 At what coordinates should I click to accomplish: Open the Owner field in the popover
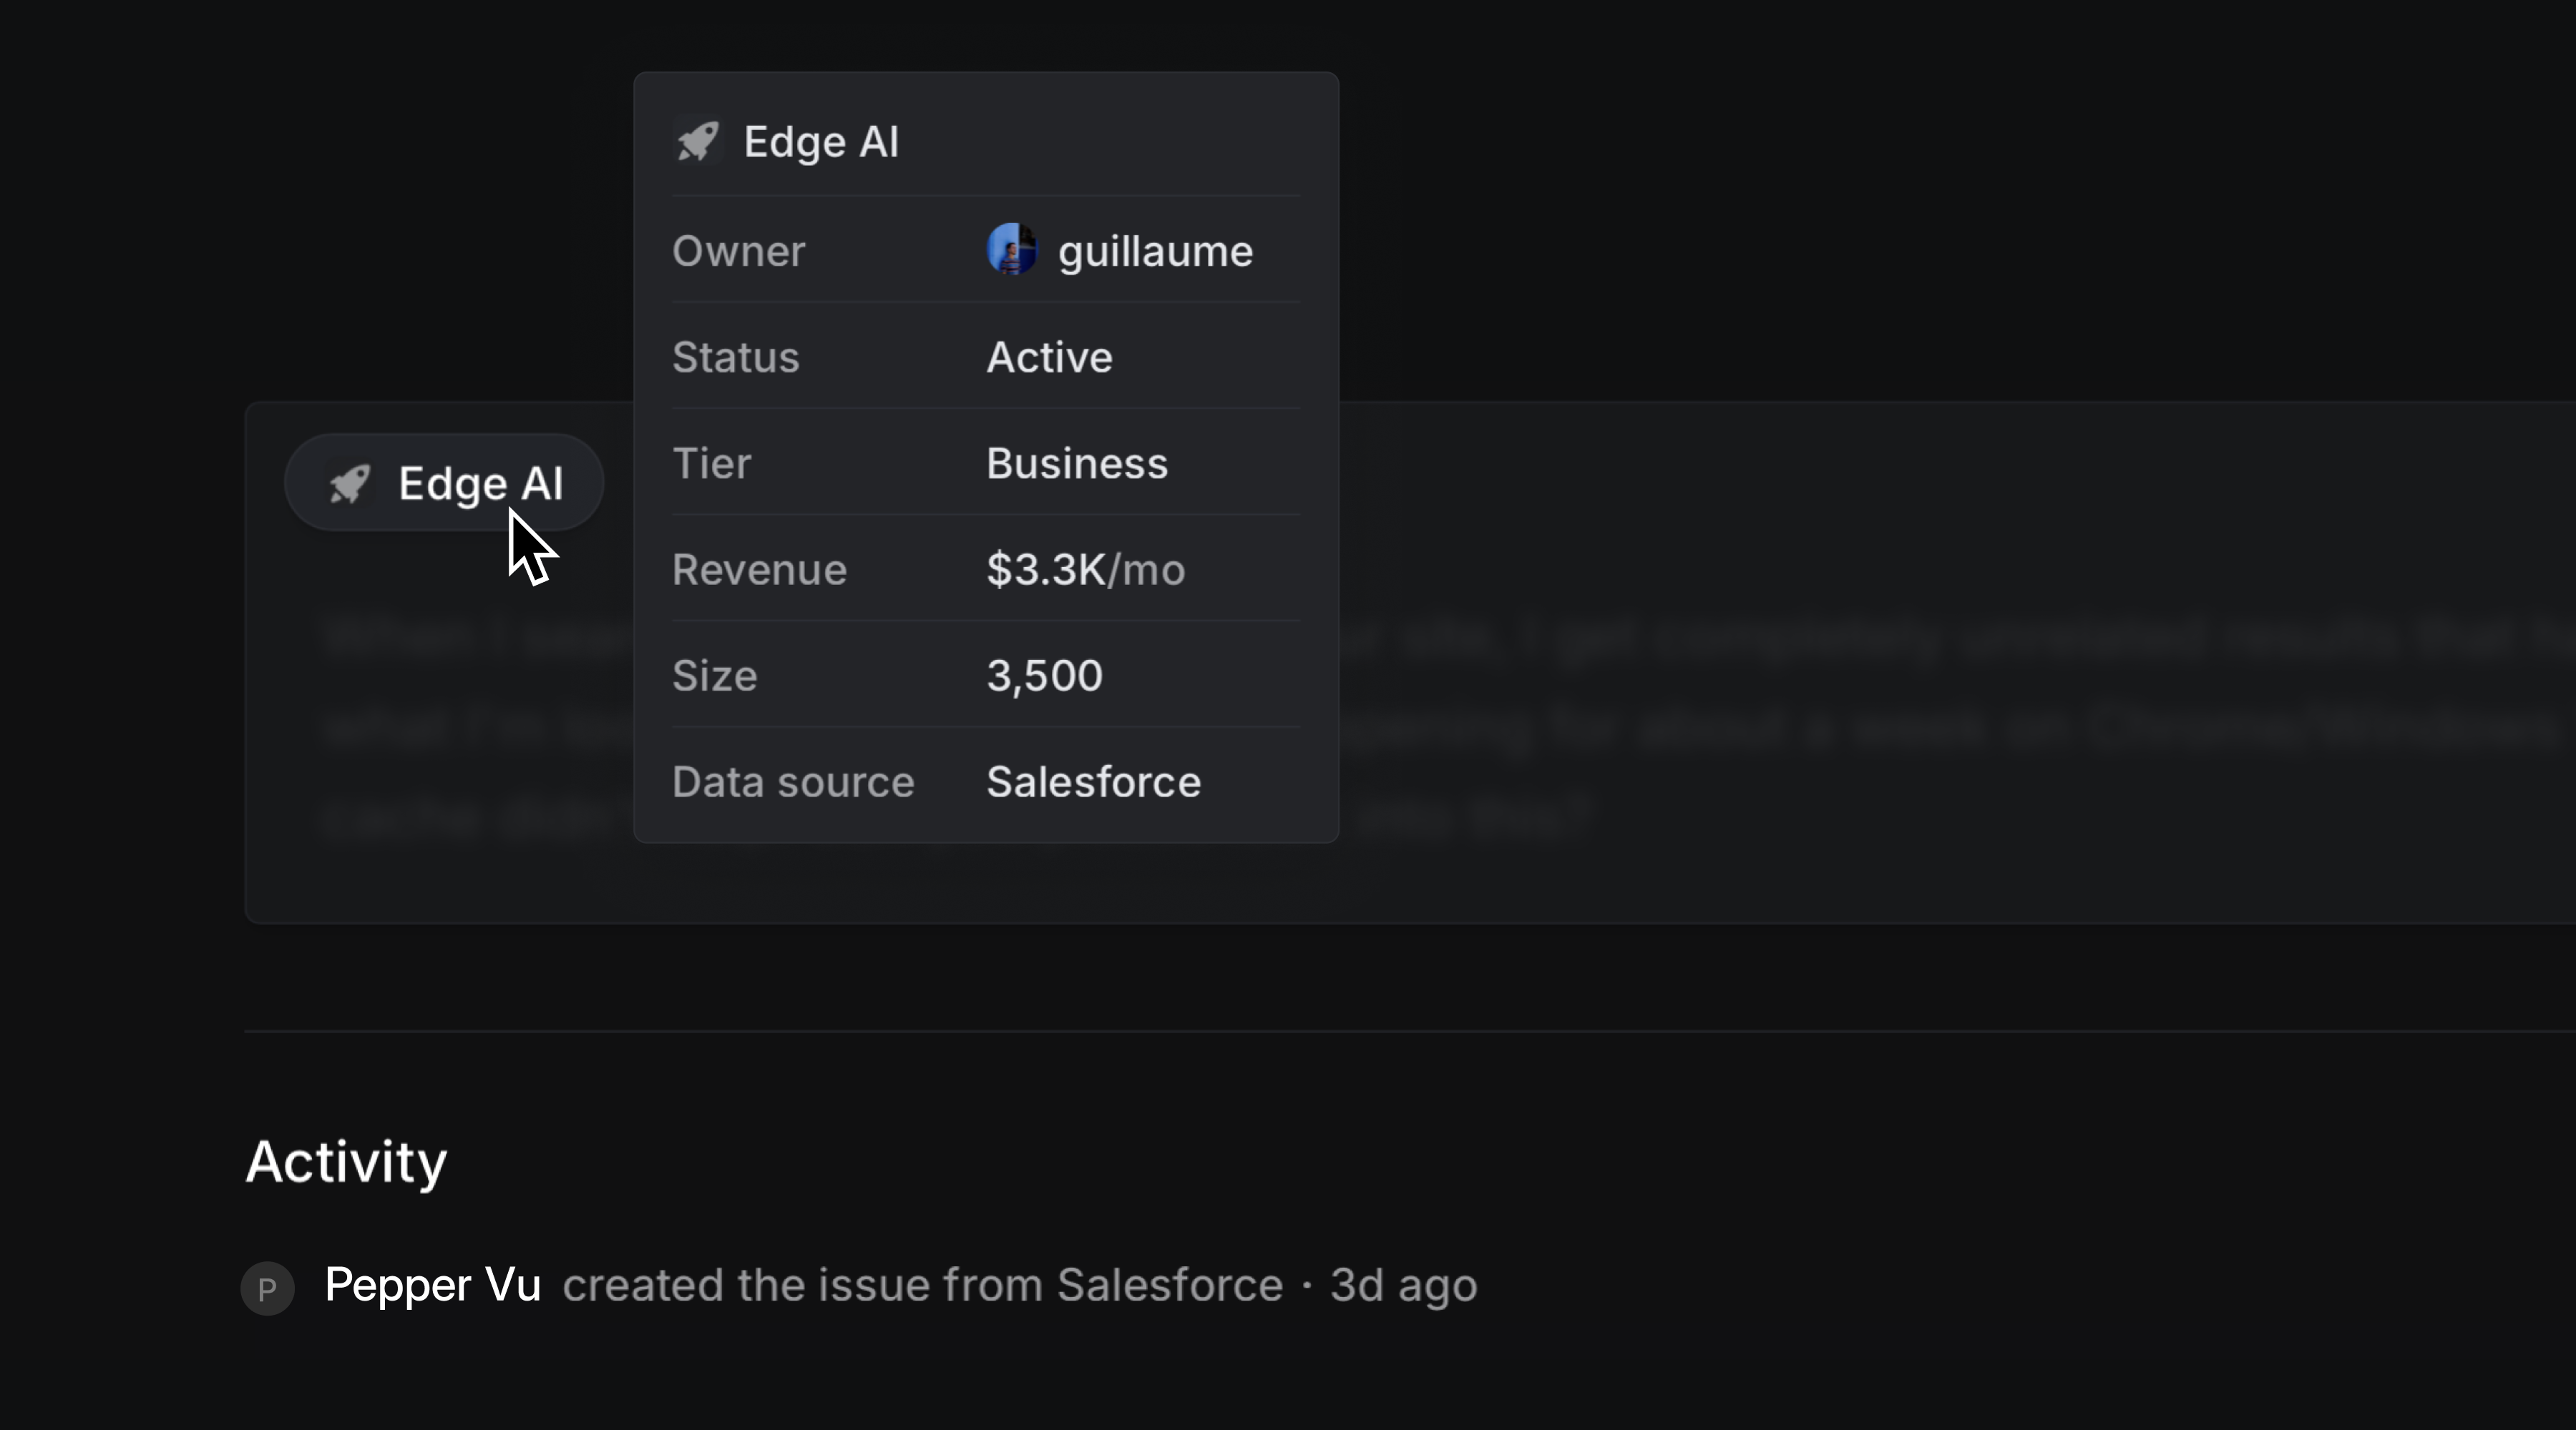(738, 251)
